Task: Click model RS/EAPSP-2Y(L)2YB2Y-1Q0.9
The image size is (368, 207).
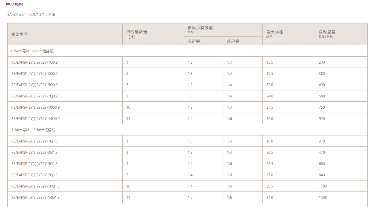Action: click(34, 62)
